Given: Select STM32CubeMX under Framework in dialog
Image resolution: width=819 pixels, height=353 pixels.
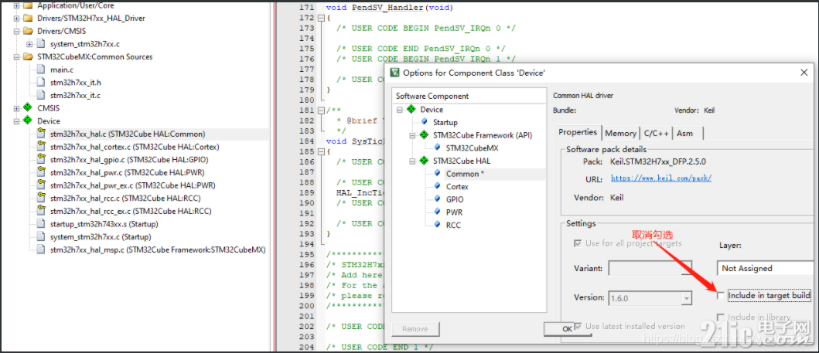Looking at the screenshot, I should pyautogui.click(x=473, y=148).
